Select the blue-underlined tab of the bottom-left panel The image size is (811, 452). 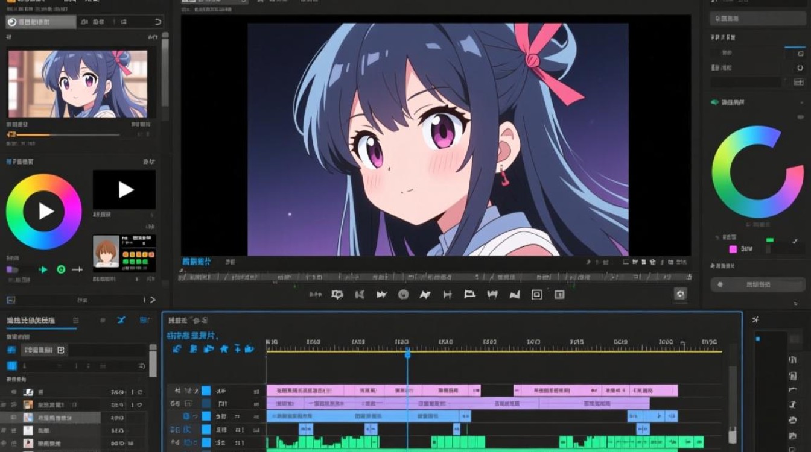31,321
